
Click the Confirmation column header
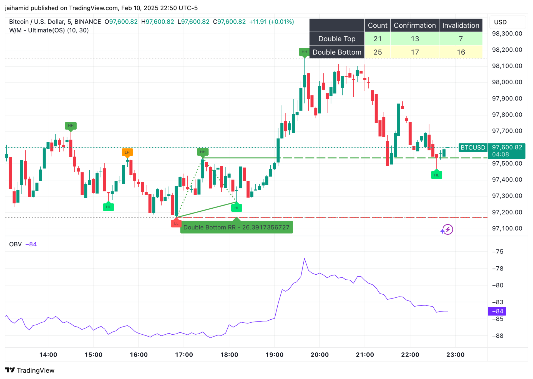tap(415, 25)
